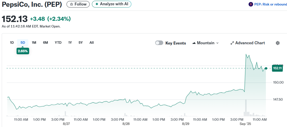Click the 150.00 y-axis label
Viewport: 287px width, 127px height.
[x=278, y=82]
